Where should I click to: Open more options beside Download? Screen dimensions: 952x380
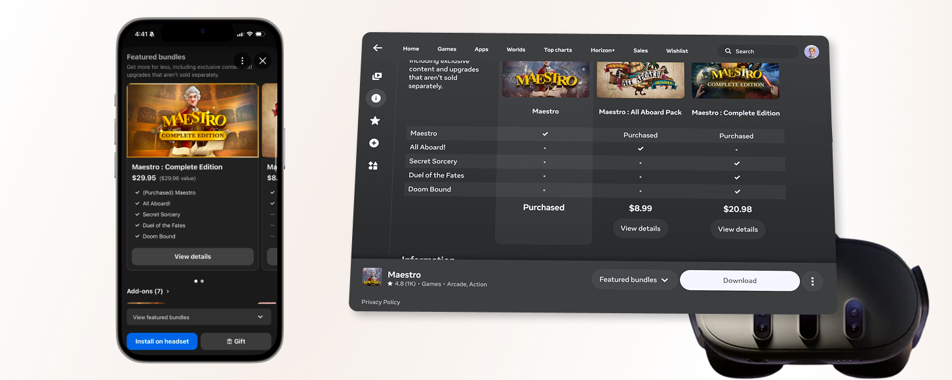tap(812, 281)
